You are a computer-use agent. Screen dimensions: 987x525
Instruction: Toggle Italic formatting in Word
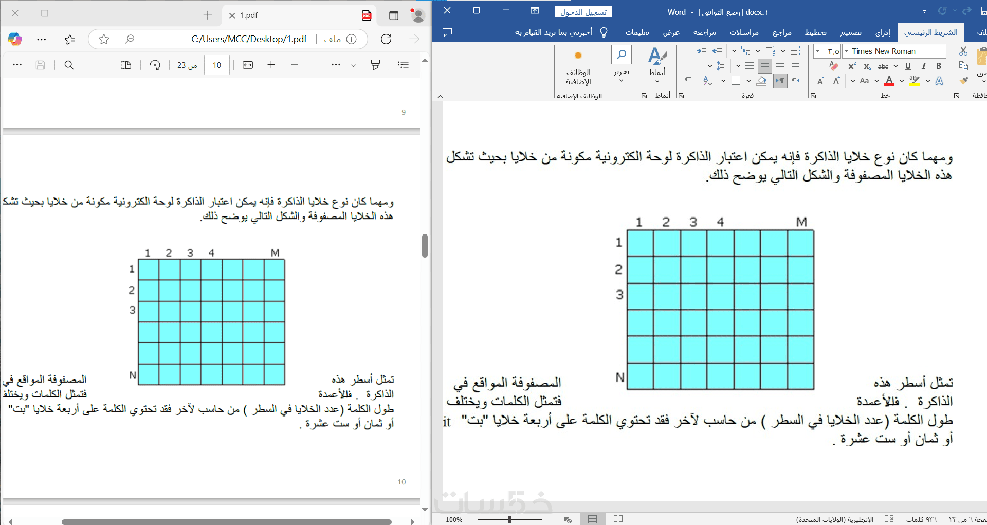click(924, 66)
